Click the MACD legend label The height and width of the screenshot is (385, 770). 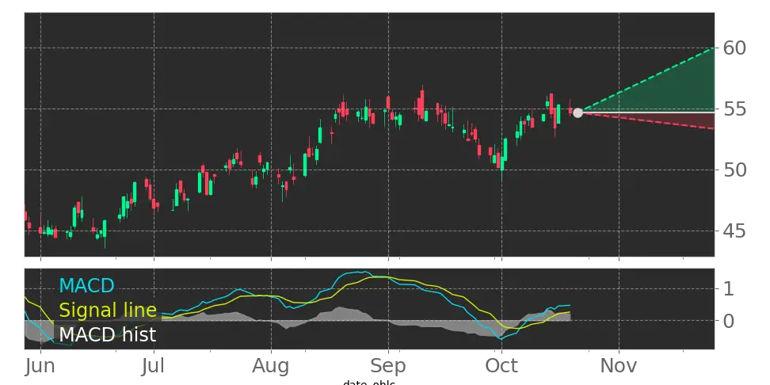point(86,285)
